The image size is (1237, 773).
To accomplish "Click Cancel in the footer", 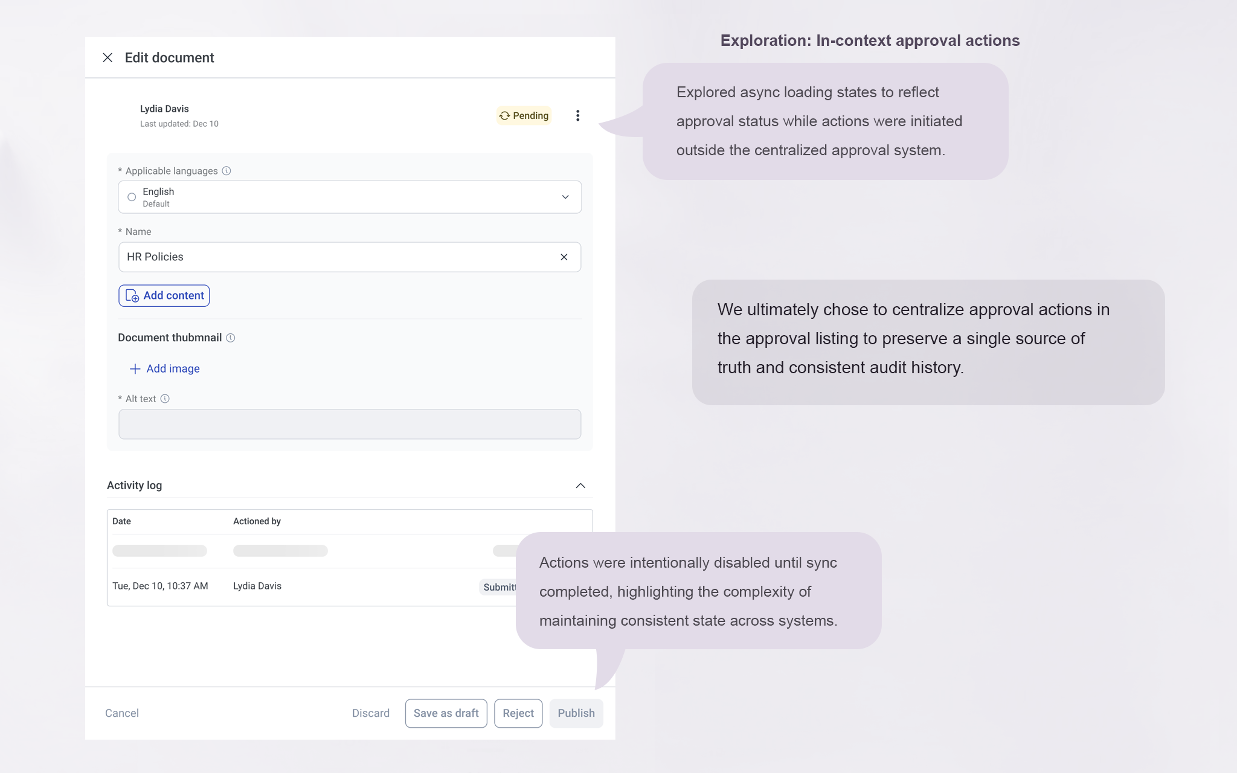I will pyautogui.click(x=122, y=713).
